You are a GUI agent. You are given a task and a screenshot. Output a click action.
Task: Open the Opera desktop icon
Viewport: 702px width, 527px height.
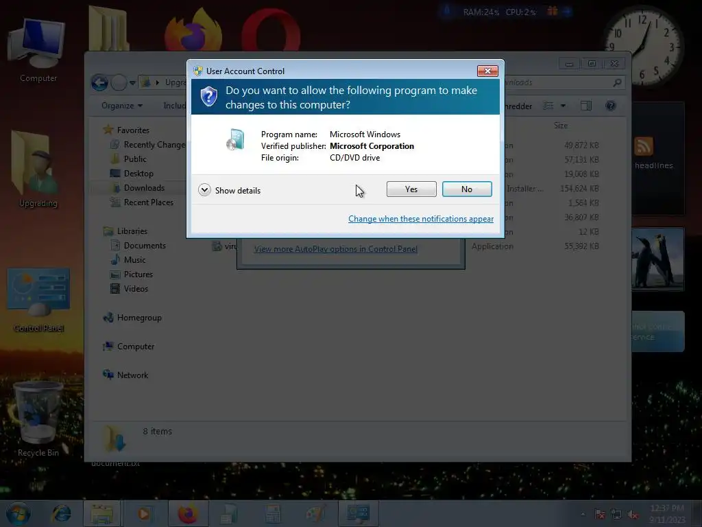271,30
